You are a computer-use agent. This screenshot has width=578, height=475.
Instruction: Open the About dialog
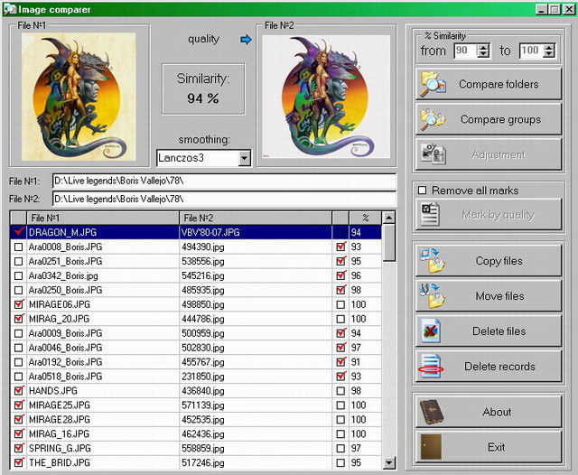click(x=489, y=412)
